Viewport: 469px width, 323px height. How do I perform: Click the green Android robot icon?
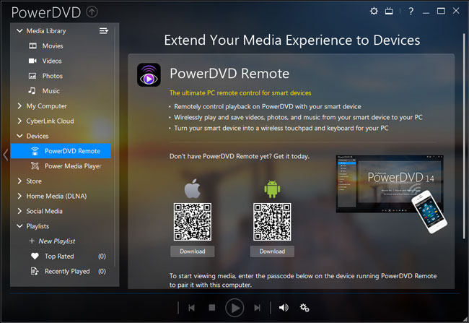(272, 189)
